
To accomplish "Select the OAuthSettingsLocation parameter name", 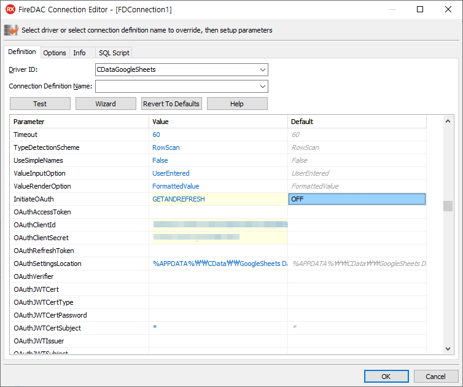I will pyautogui.click(x=47, y=264).
